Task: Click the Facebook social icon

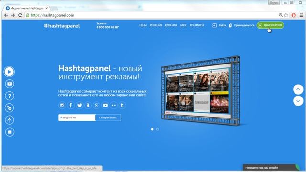Action: point(71,105)
